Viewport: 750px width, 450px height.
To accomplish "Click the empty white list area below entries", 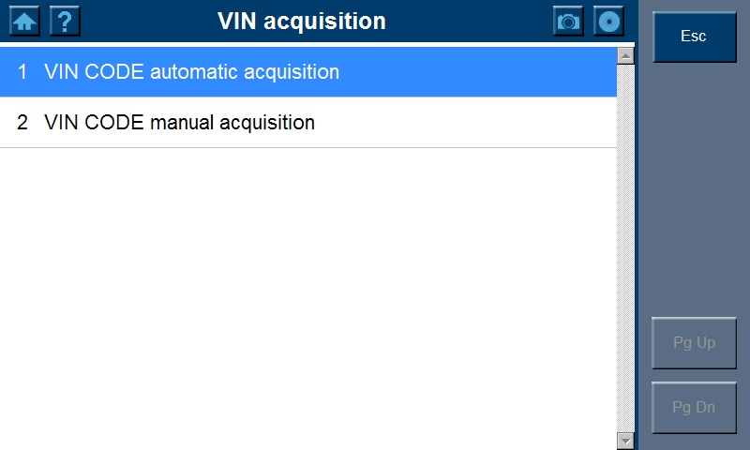I will click(x=307, y=300).
